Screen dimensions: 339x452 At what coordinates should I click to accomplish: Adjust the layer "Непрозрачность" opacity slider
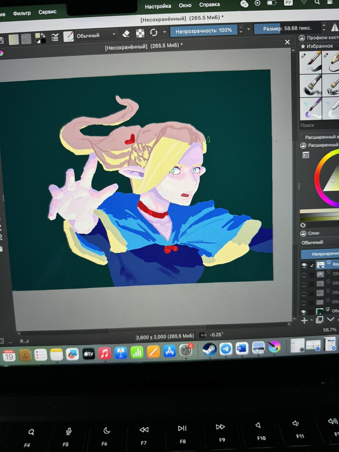[320, 254]
